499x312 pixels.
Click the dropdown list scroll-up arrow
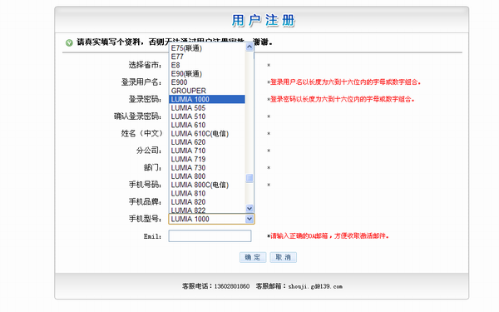[x=249, y=47]
